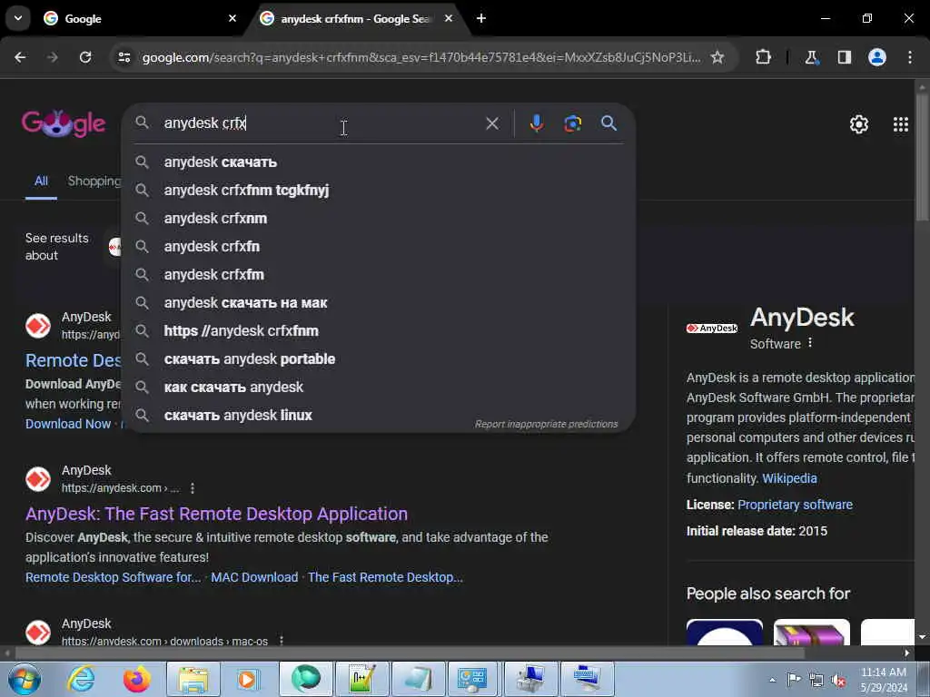Viewport: 930px width, 697px height.
Task: Click the Chrome back arrow
Action: [x=20, y=57]
